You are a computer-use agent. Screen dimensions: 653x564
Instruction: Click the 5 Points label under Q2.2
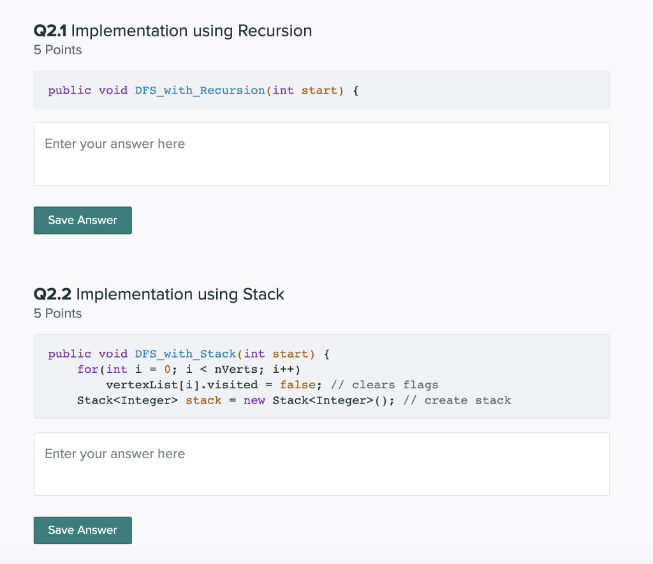58,313
